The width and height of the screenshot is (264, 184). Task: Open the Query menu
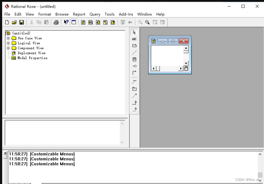(95, 14)
